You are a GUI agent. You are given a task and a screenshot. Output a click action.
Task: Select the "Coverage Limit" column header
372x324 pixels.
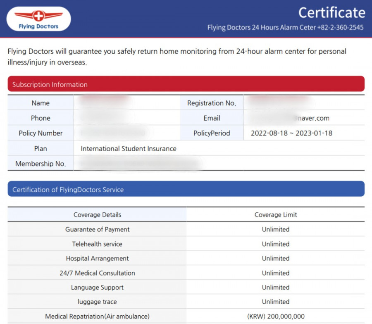pos(276,214)
